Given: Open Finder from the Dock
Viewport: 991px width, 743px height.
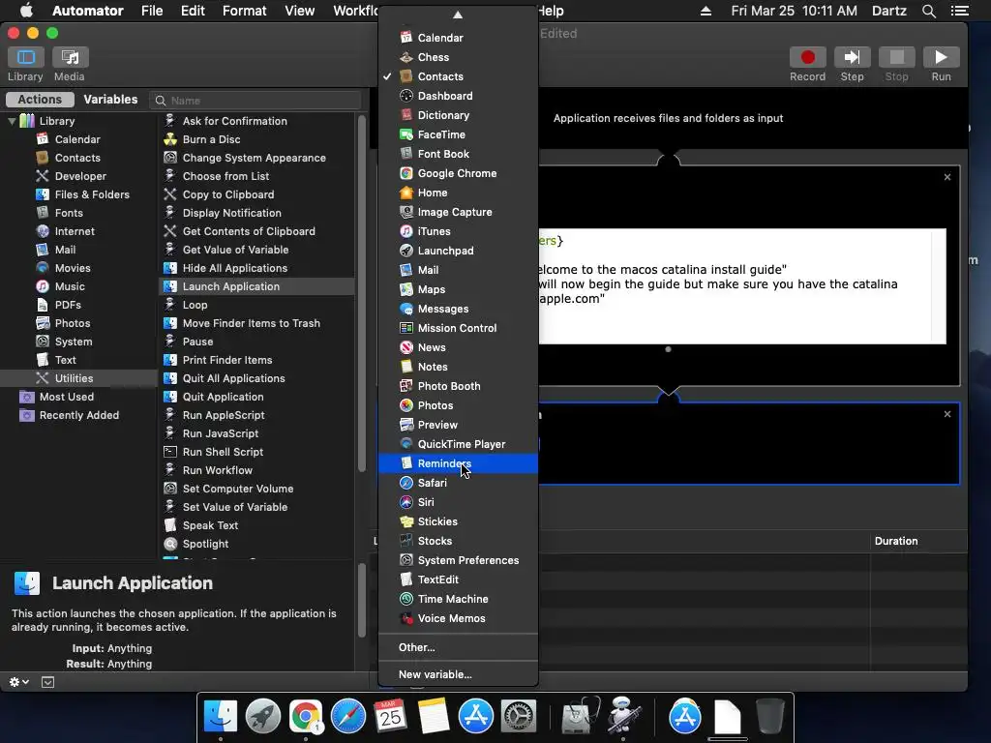Looking at the screenshot, I should (x=220, y=717).
